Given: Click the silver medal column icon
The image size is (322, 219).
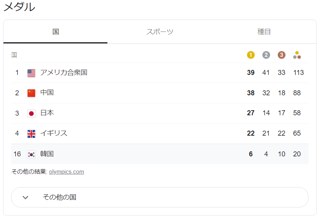Looking at the screenshot, I should click(x=266, y=55).
